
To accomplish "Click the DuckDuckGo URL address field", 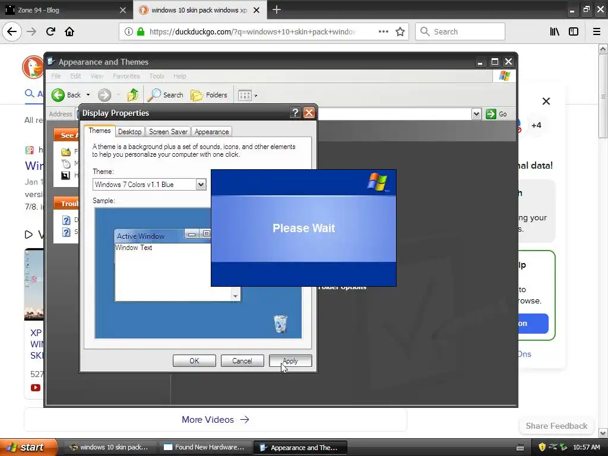I will (252, 31).
